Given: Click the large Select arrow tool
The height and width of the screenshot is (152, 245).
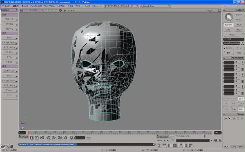Looking at the screenshot, I should (x=229, y=17).
